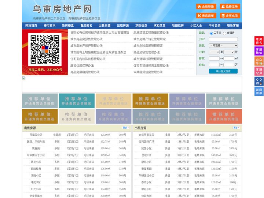Screen dimensions: 264x198
Task: Open 新房楼盘 navigation item
Action: point(68,26)
